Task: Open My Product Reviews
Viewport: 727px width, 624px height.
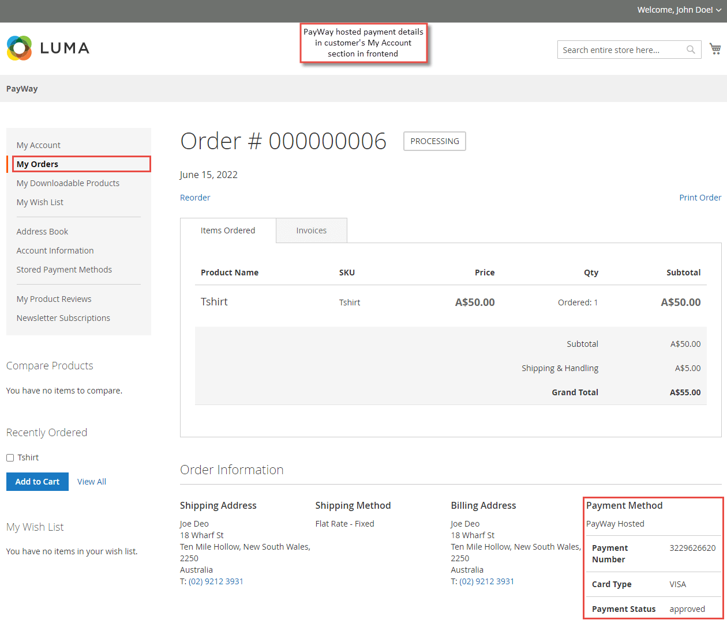Action: [x=54, y=299]
